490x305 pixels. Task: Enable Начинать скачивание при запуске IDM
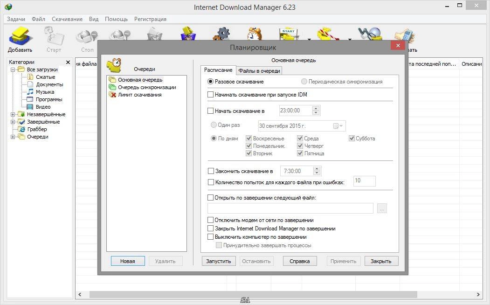(211, 94)
